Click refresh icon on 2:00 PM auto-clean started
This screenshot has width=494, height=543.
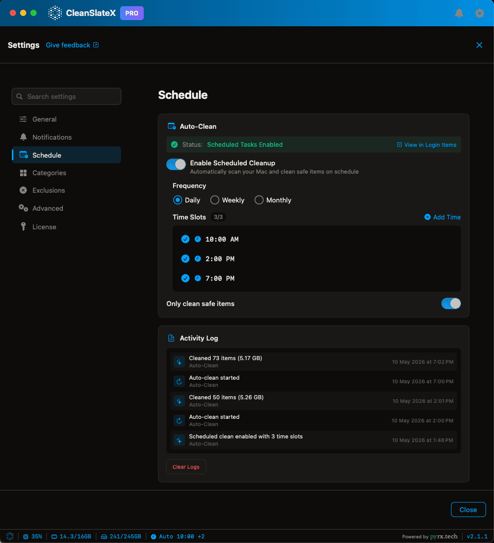(179, 420)
